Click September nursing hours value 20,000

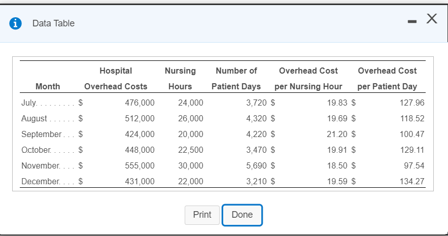tap(191, 134)
